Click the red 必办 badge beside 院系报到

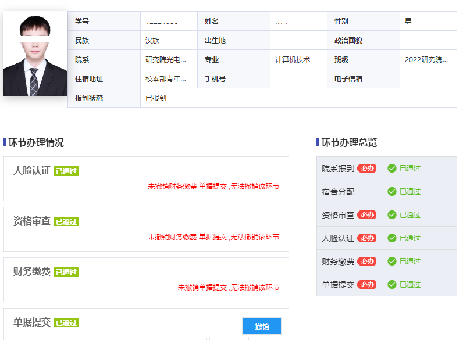[366, 169]
